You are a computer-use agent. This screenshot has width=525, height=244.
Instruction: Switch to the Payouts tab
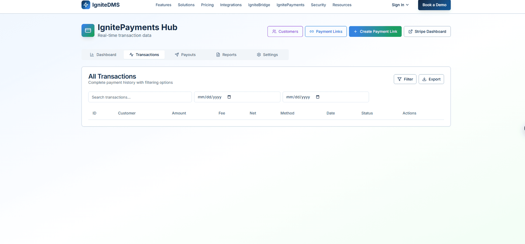coord(185,55)
